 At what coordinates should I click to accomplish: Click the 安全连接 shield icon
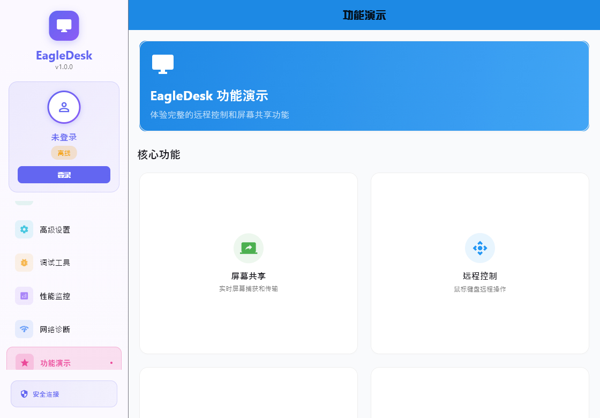24,393
